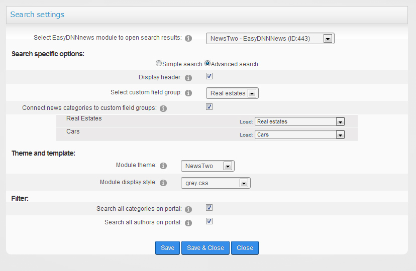Open the custom field group dropdown

coord(232,93)
